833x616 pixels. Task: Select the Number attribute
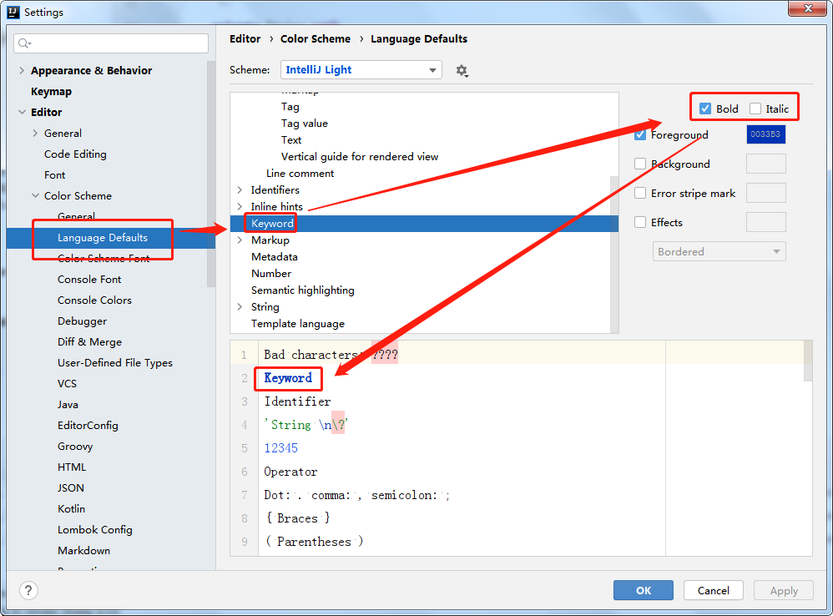(x=271, y=274)
